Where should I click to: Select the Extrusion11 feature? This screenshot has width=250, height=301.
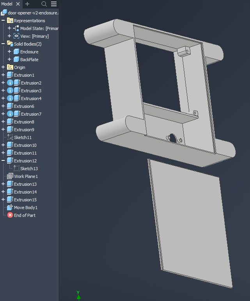point(25,153)
